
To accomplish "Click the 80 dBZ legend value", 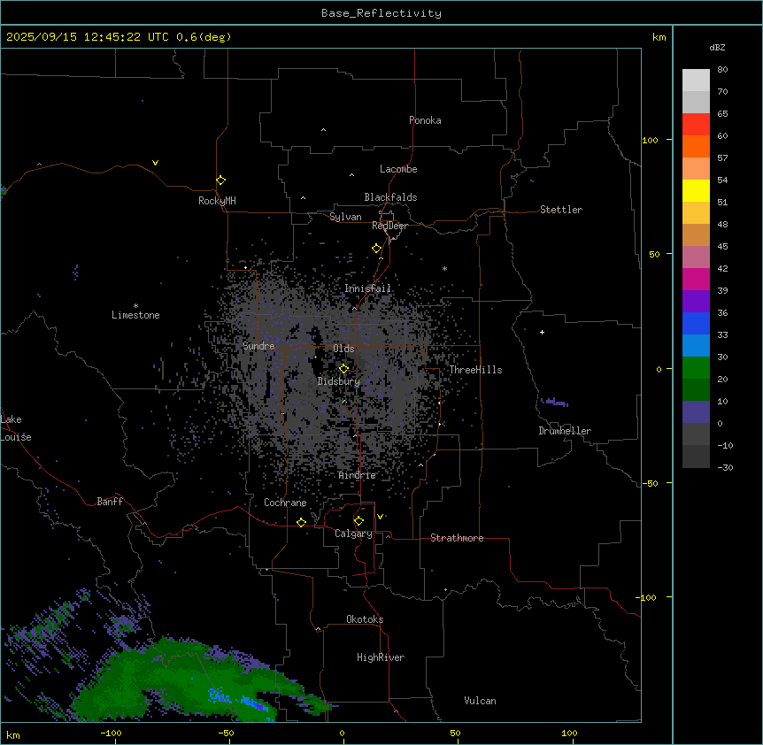I will (722, 70).
